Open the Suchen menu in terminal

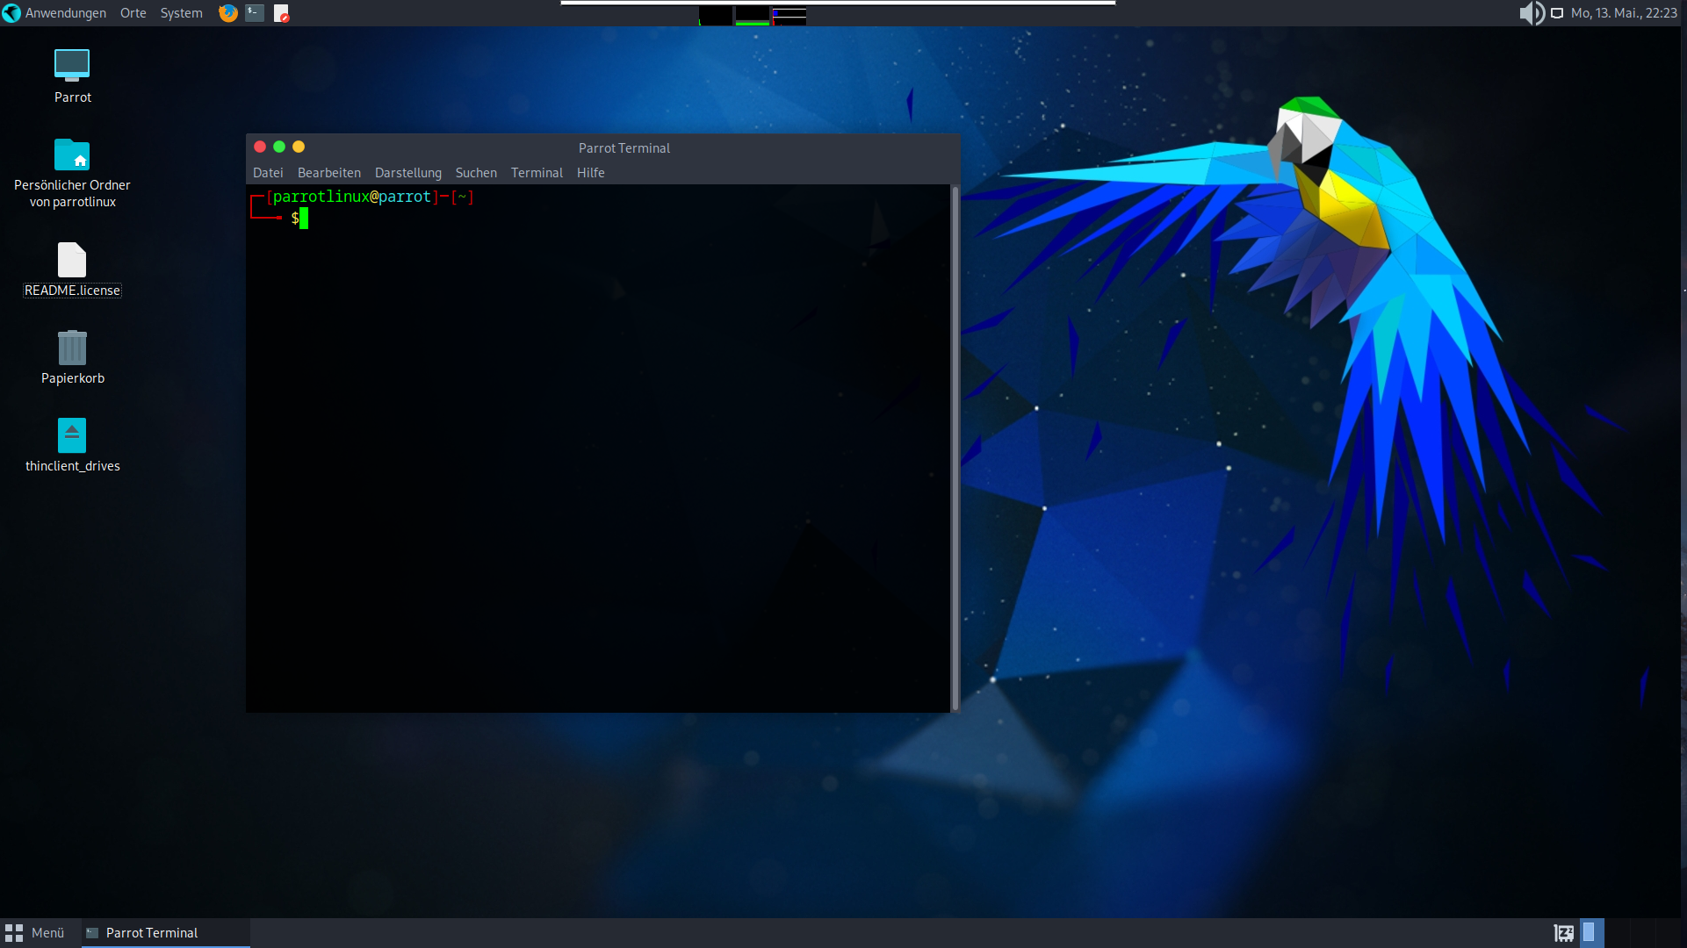[476, 173]
